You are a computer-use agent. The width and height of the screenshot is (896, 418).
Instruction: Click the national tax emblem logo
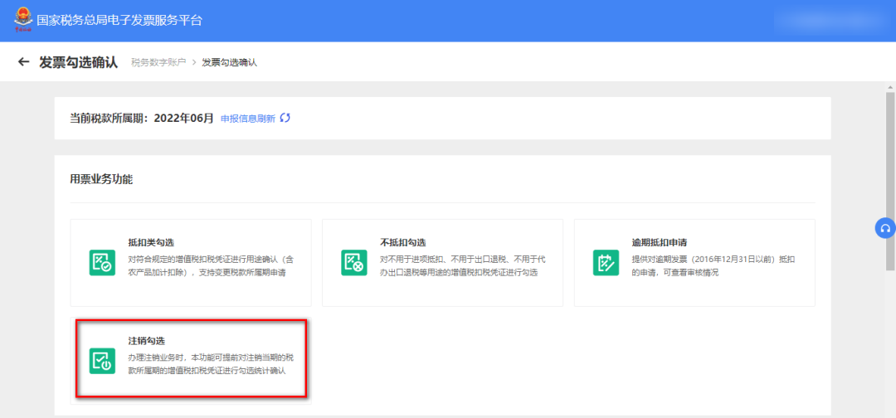(x=20, y=19)
